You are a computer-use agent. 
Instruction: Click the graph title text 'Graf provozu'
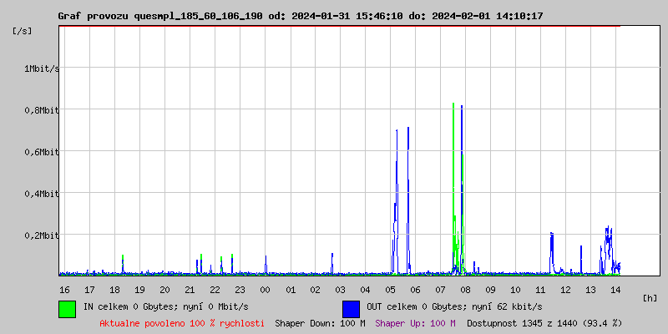92,16
